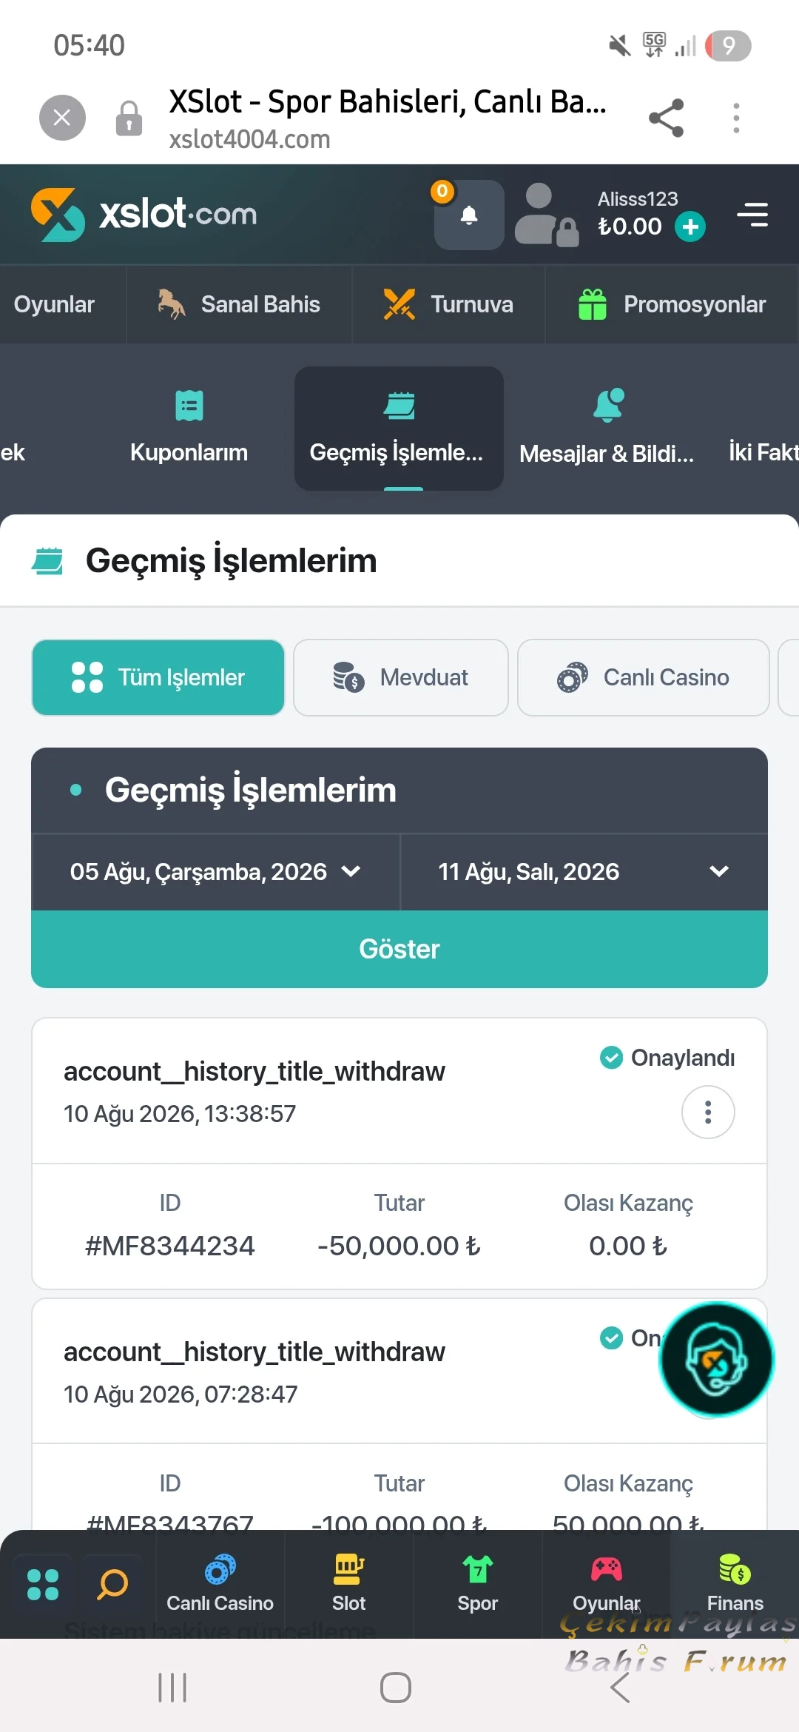
Task: Open options for withdrawal #MF8344234
Action: coord(708,1112)
